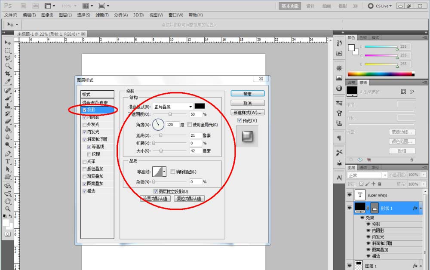The height and width of the screenshot is (270, 430).
Task: Click the 大小 size value field
Action: pos(196,151)
